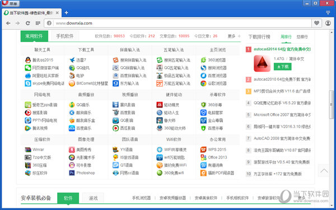Click the 更多 + link
This screenshot has height=210, width=336.
point(234,36)
